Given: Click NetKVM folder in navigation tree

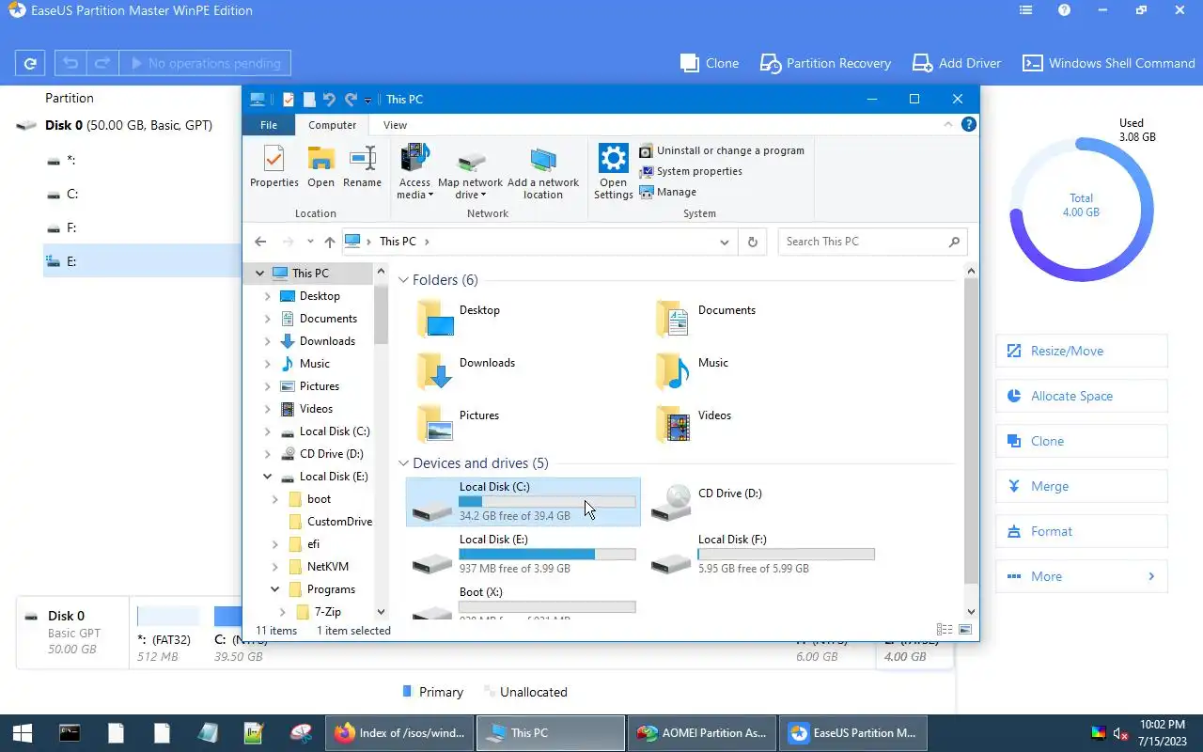Looking at the screenshot, I should click(x=328, y=567).
